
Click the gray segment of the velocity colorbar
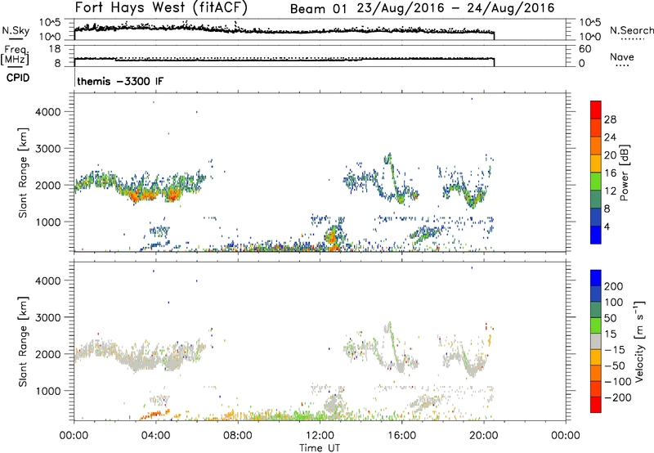point(596,341)
